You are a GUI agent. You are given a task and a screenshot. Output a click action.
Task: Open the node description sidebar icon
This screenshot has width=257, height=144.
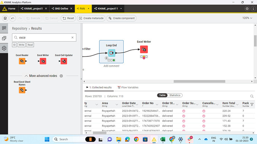(x=4, y=28)
